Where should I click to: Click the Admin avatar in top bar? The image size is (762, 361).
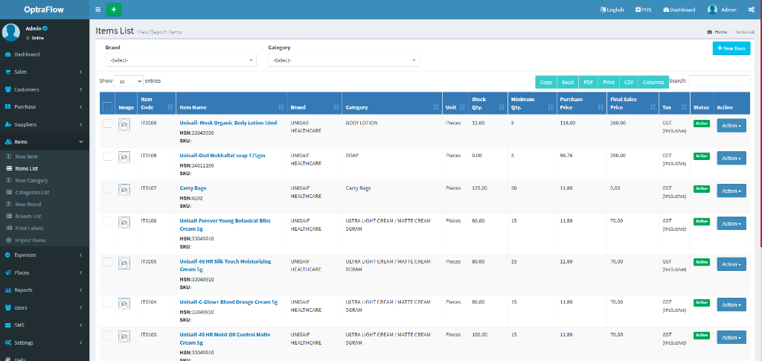(x=712, y=10)
